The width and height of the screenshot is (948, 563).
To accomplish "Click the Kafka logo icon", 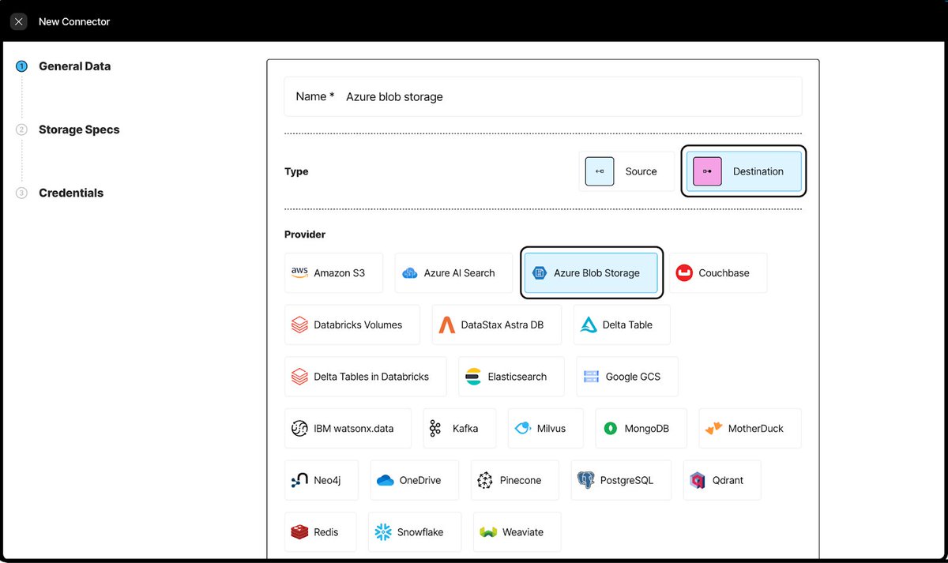I will pyautogui.click(x=434, y=429).
